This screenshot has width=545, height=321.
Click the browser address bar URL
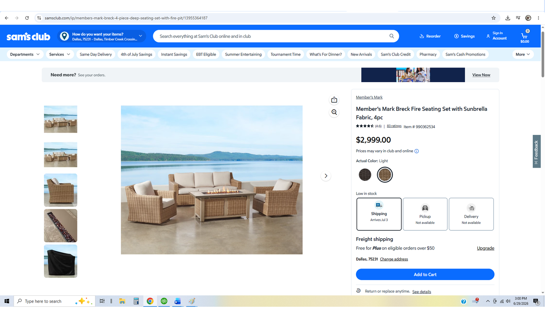(x=126, y=18)
